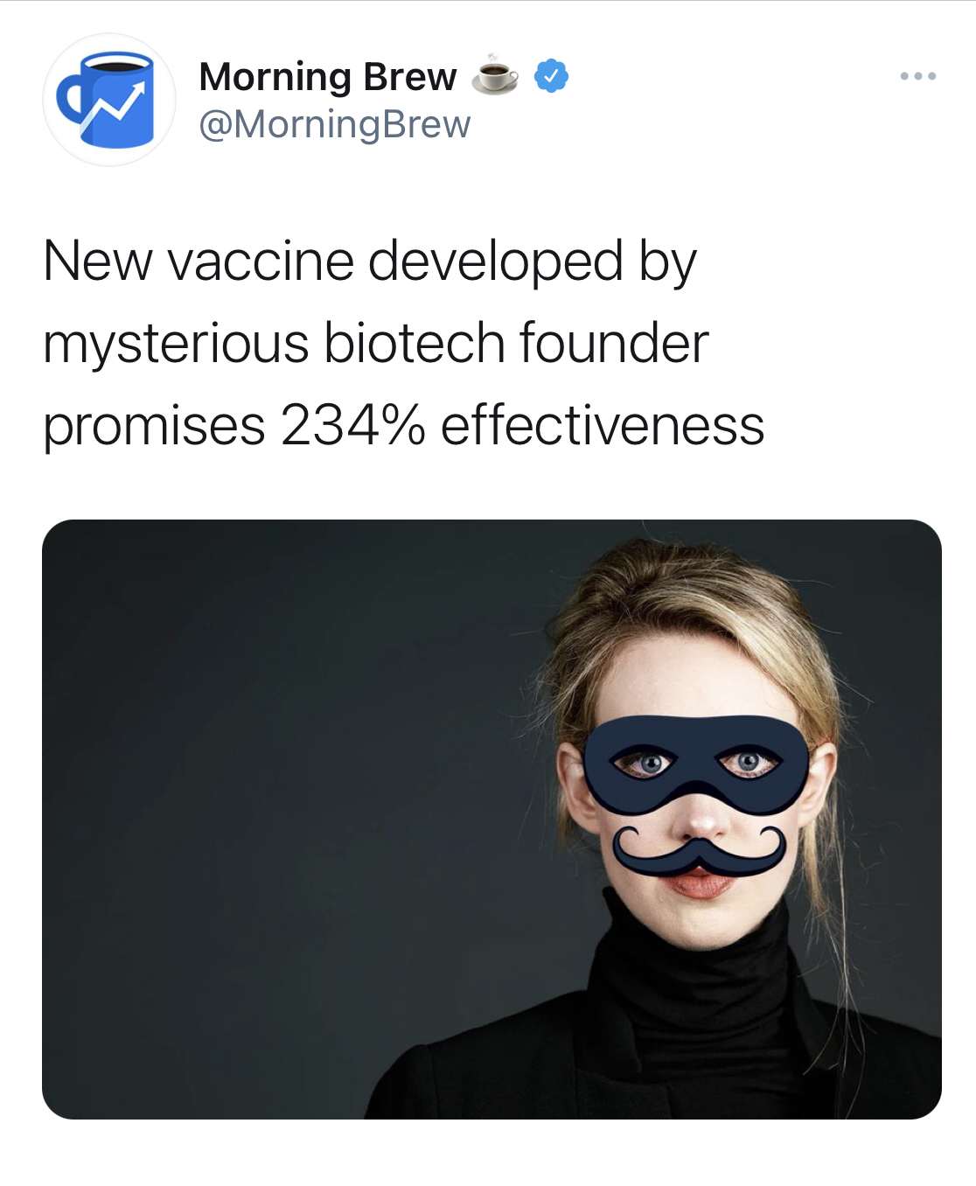This screenshot has width=976, height=1186.
Task: Open the Morning Brew display name
Action: (x=328, y=77)
